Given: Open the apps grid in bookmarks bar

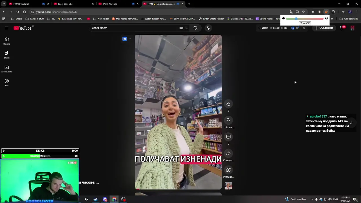Looking at the screenshot, I should [4, 19].
